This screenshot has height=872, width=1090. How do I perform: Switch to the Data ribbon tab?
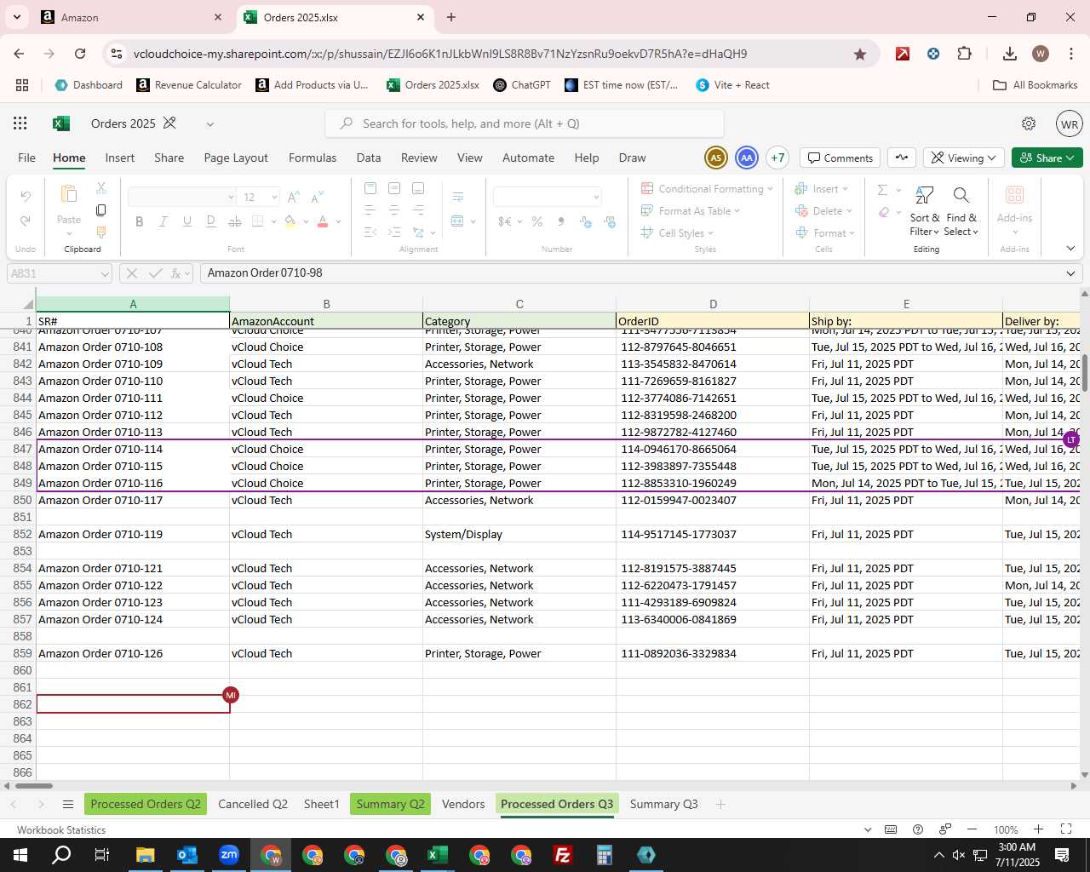[369, 158]
